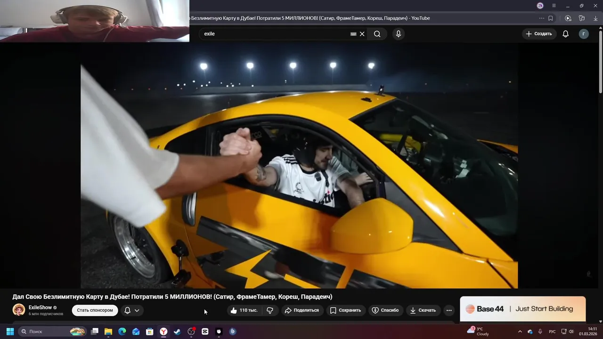Open the browser media player icon

568,18
